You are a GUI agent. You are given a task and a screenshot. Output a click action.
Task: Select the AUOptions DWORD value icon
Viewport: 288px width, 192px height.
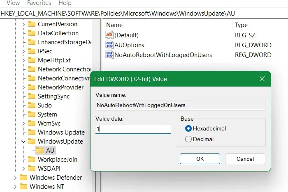pos(109,45)
